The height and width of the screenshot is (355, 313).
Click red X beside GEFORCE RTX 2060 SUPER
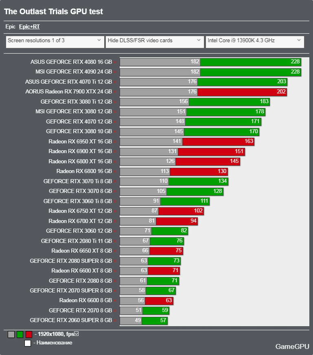[x=115, y=320]
